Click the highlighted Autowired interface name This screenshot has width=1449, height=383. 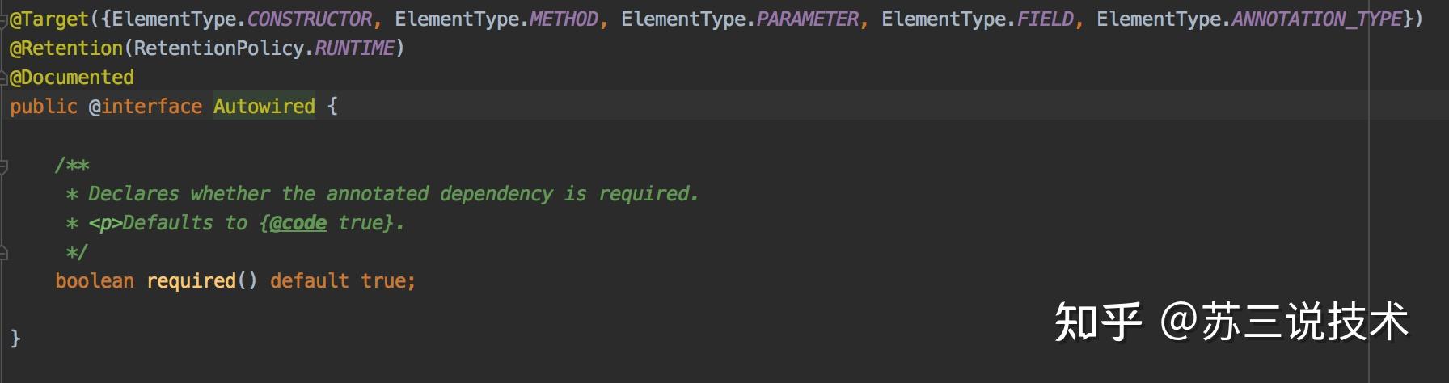coord(264,107)
